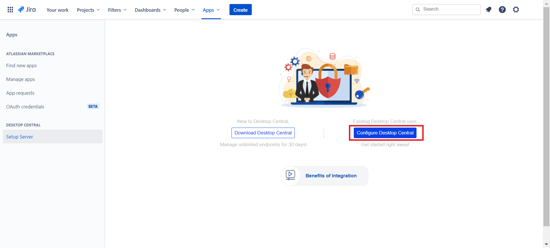Open Manage apps in sidebar

[21, 79]
